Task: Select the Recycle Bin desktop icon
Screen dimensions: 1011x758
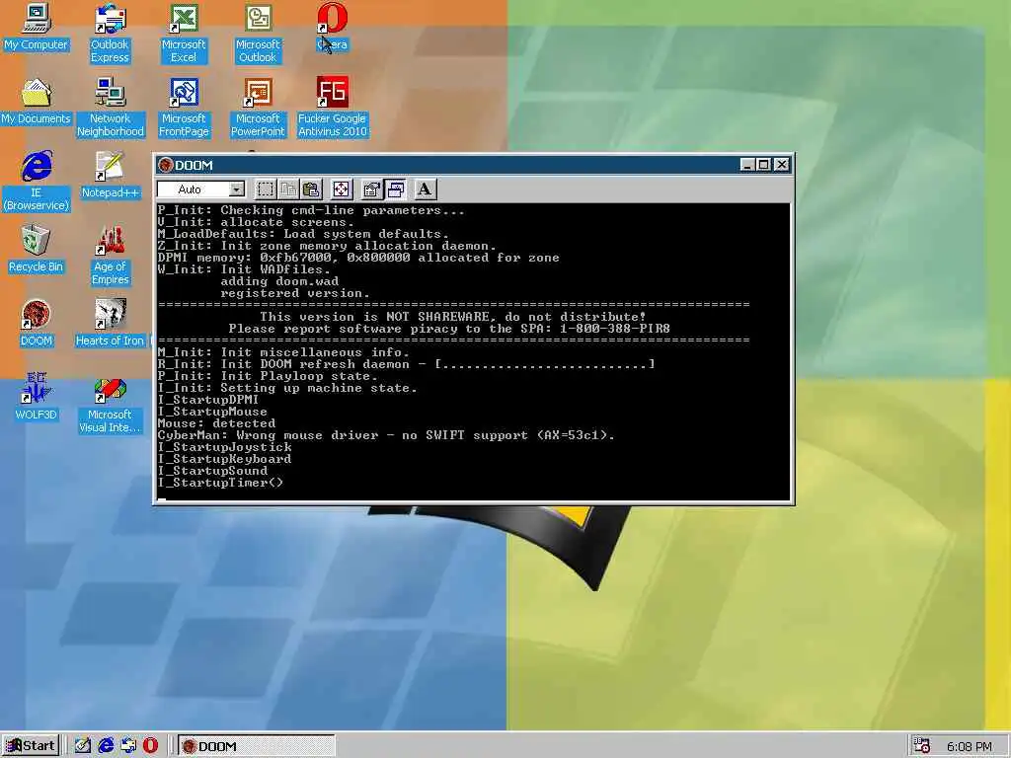Action: (37, 250)
